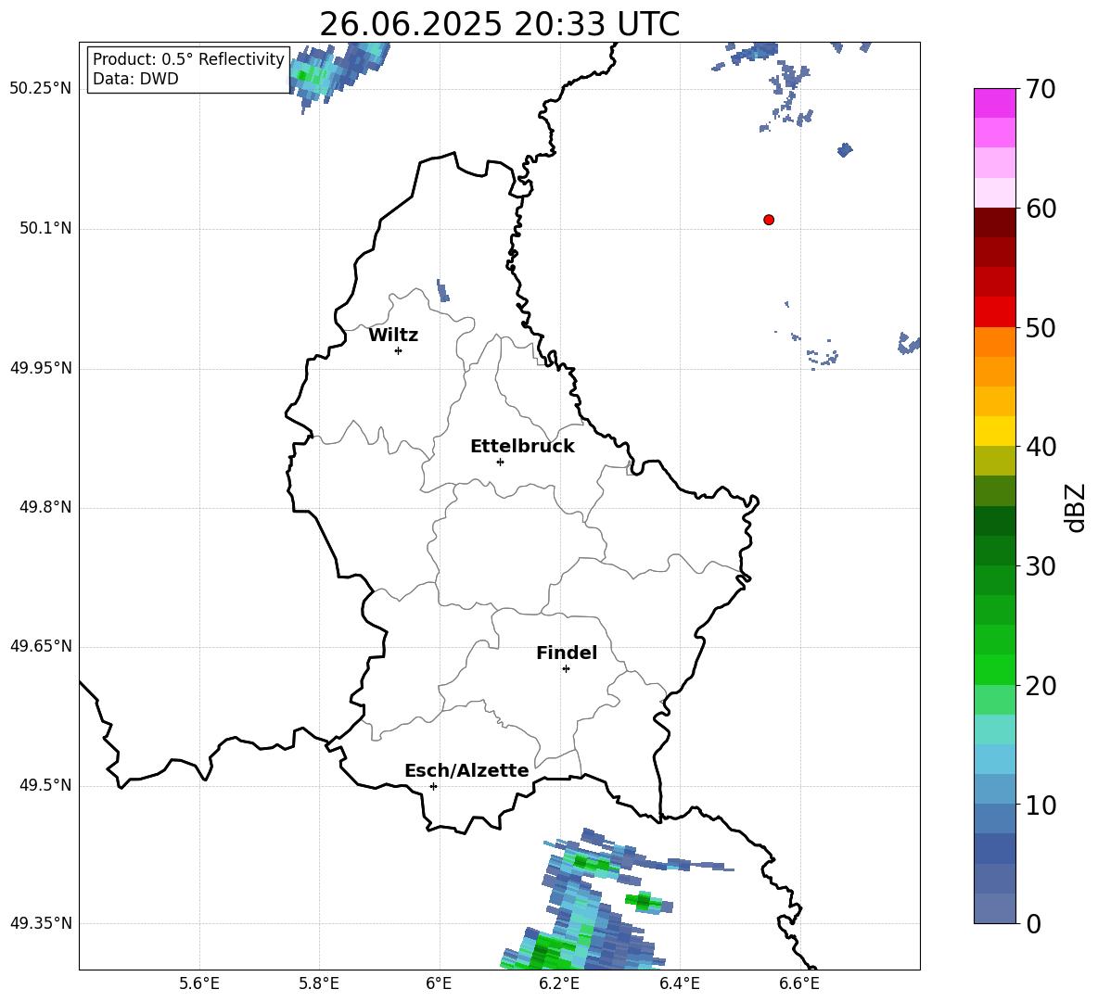Click the Ettelbruck station label

(x=522, y=447)
